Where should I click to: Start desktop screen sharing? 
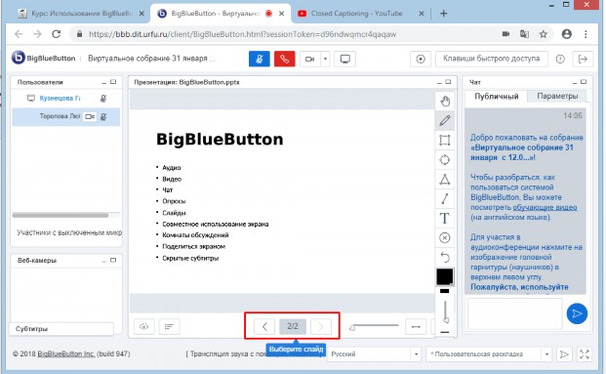(x=345, y=60)
